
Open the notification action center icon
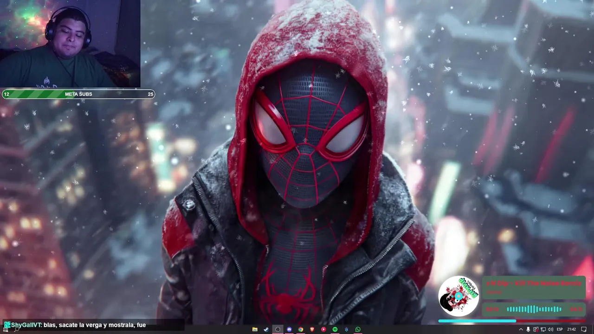pos(584,329)
